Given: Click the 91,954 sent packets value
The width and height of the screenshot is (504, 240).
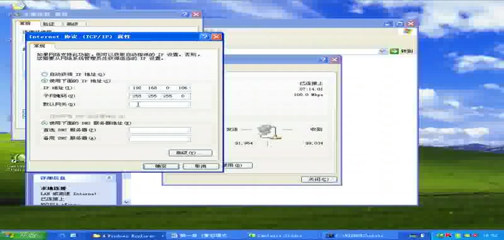Looking at the screenshot, I should point(244,143).
